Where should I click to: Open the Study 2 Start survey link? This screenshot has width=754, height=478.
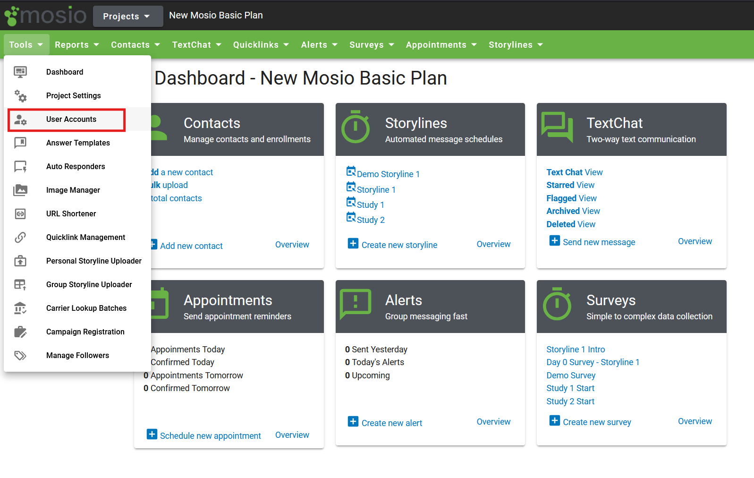(x=570, y=401)
